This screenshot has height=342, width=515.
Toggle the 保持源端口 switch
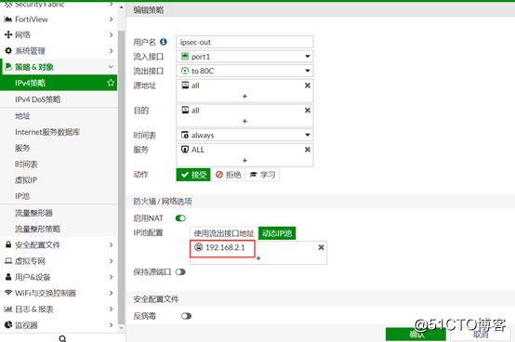coord(180,271)
